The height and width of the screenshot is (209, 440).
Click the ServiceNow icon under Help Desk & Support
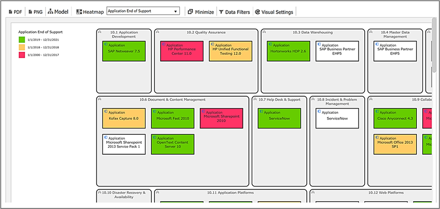(262, 112)
